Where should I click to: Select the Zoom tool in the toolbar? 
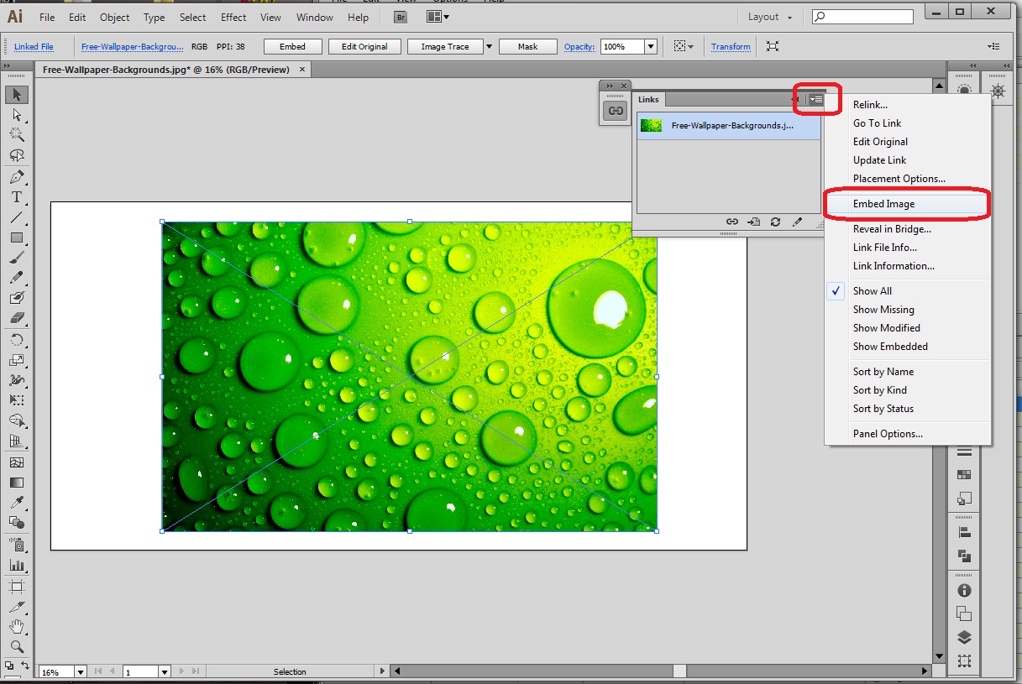pos(16,647)
